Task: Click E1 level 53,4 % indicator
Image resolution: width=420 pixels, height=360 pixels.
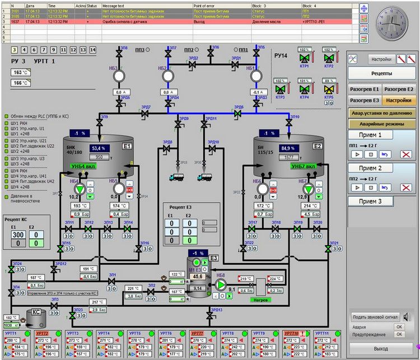Action: coord(99,148)
